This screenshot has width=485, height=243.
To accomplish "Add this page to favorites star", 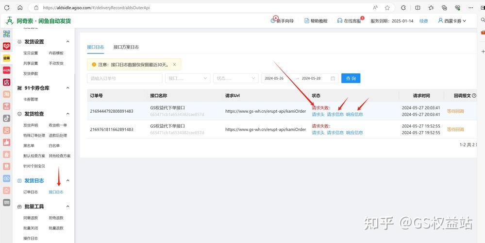I will tap(387, 8).
